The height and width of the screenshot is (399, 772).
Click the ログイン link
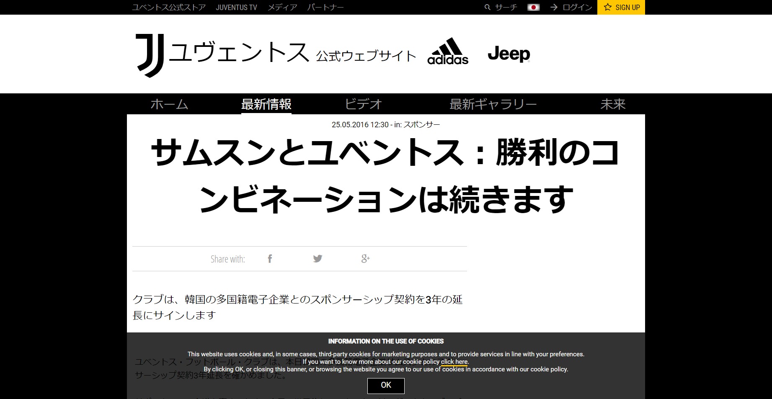pos(577,7)
